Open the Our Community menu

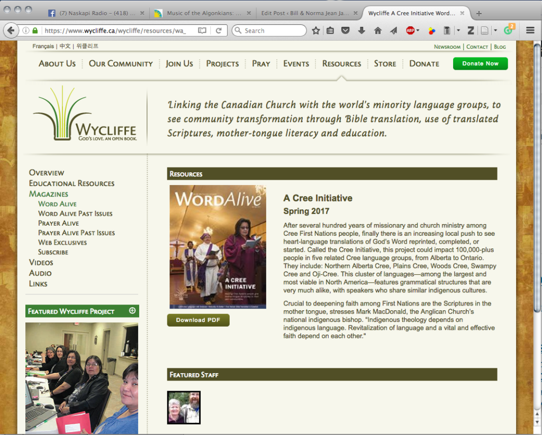[121, 63]
